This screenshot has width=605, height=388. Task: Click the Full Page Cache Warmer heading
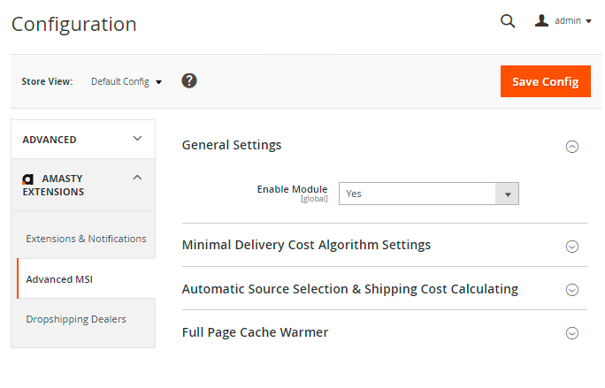pyautogui.click(x=255, y=332)
